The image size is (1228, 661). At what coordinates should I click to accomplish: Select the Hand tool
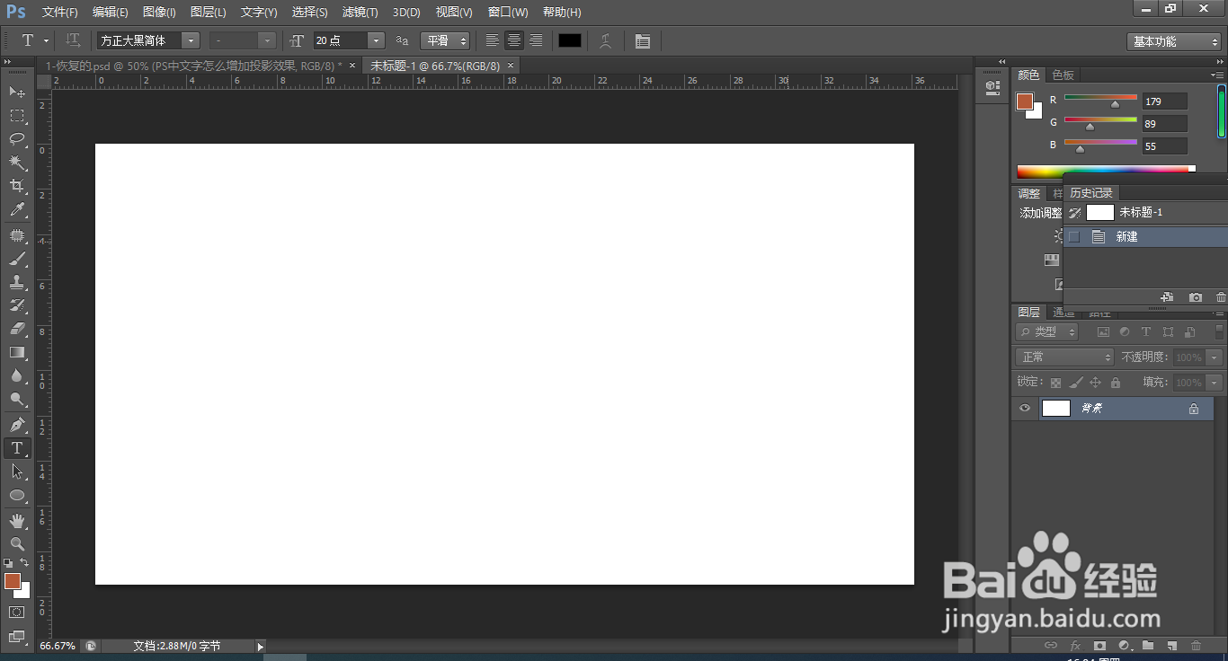17,521
